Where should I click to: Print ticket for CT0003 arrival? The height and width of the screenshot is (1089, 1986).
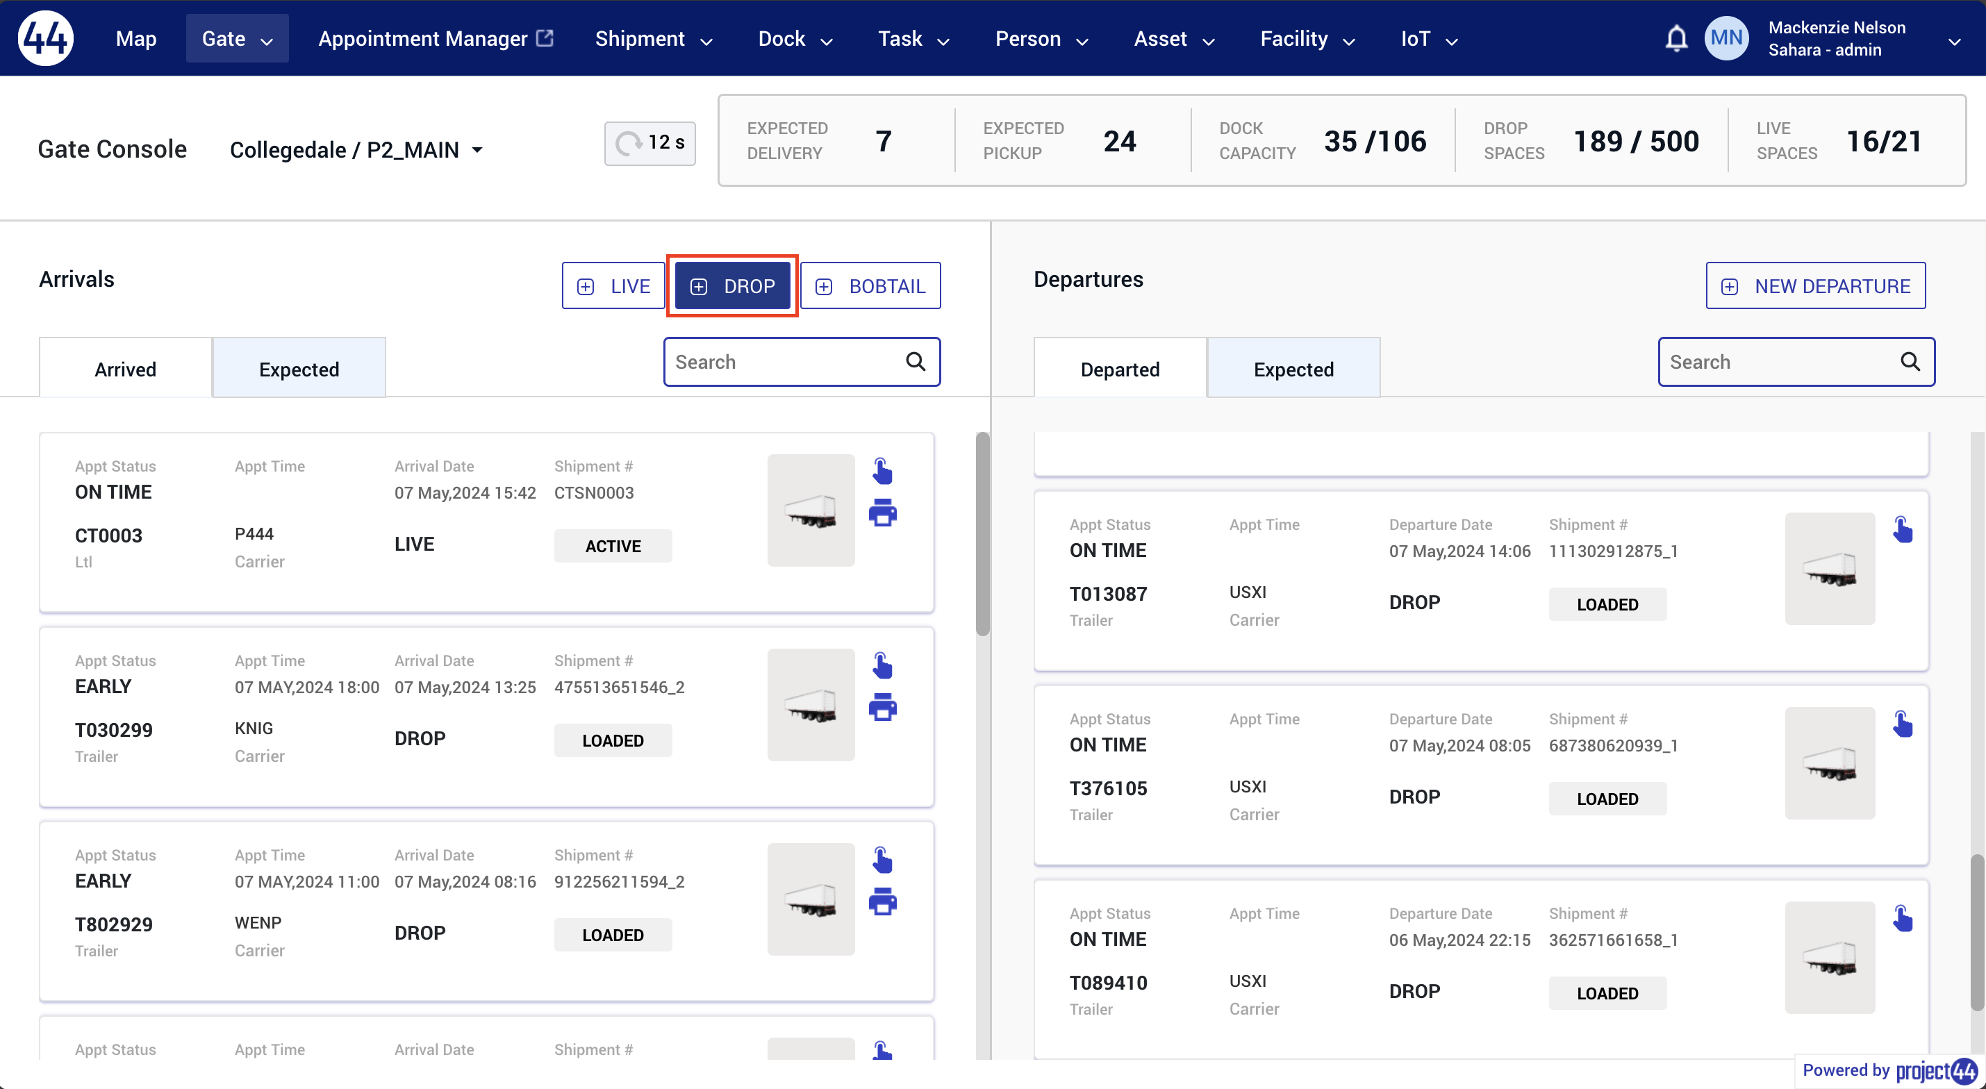(883, 513)
